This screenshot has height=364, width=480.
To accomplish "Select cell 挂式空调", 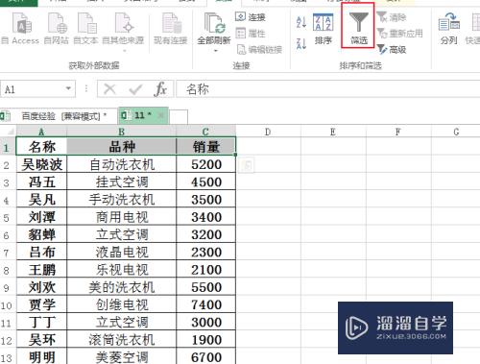I will point(122,182).
